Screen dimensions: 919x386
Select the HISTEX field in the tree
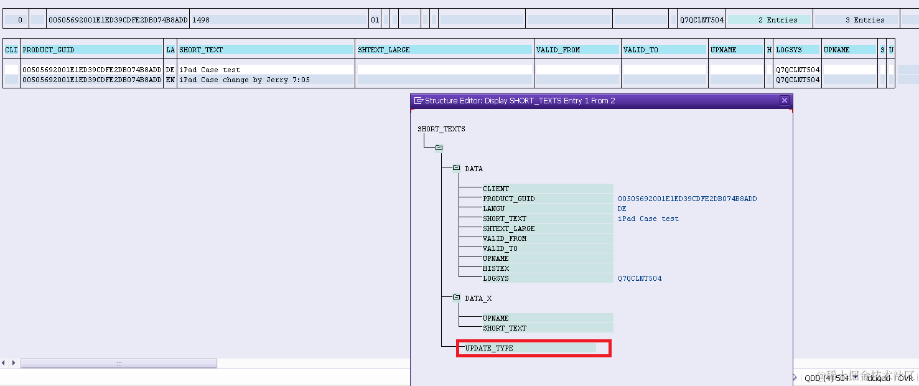click(548, 268)
